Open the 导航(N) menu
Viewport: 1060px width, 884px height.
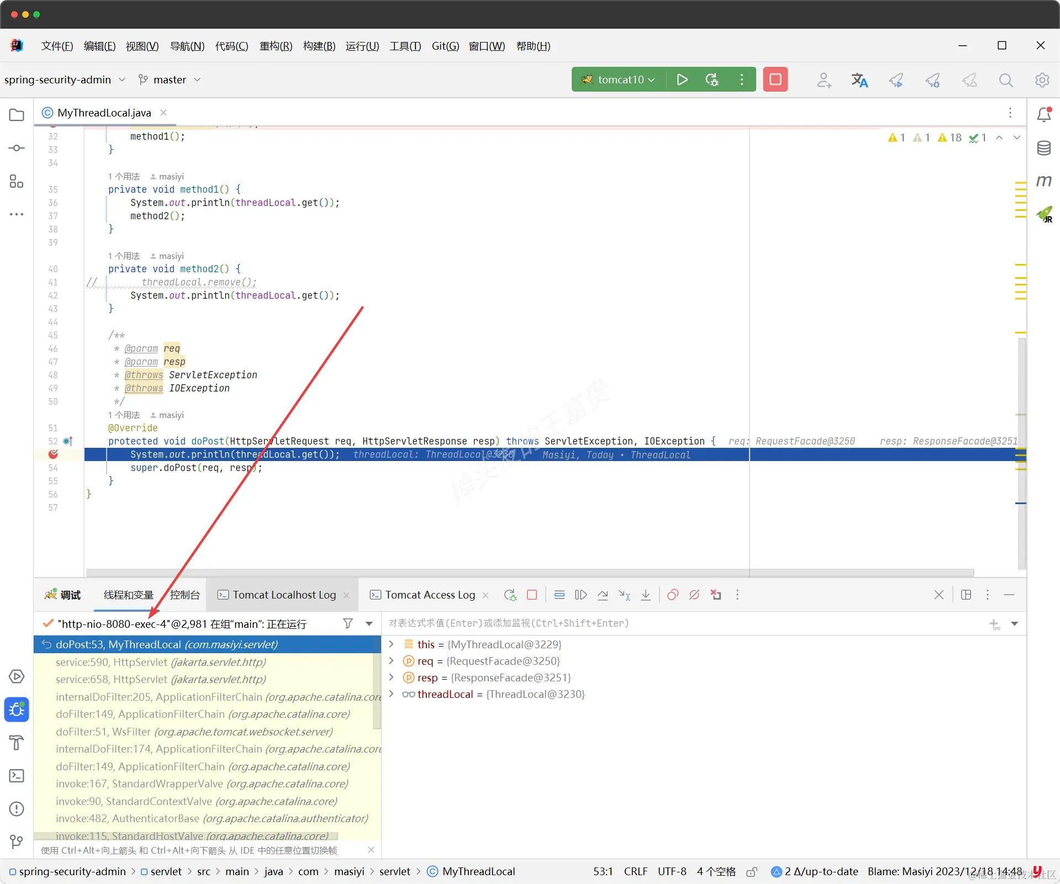pos(187,46)
